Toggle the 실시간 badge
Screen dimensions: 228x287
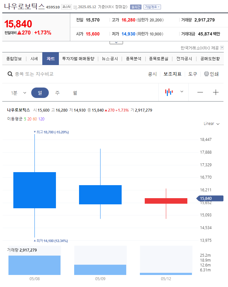(x=136, y=7)
